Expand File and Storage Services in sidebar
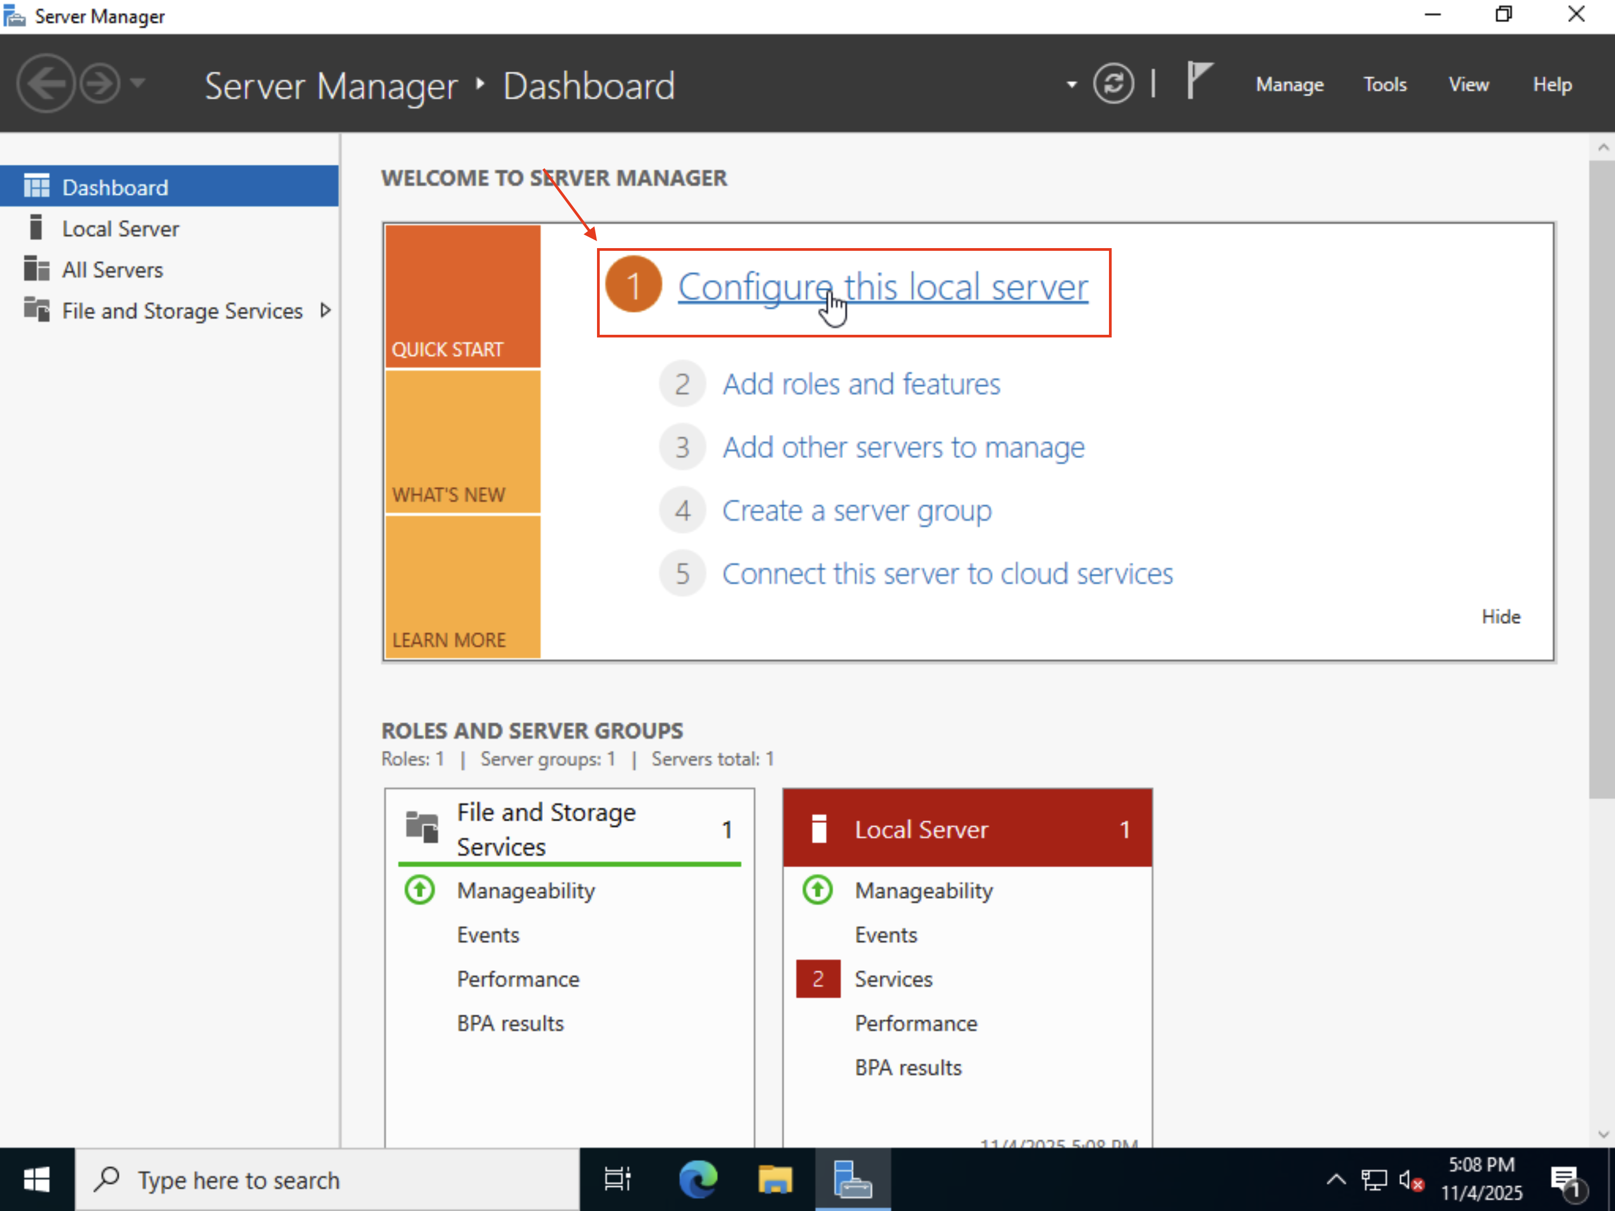The height and width of the screenshot is (1211, 1615). [x=326, y=309]
